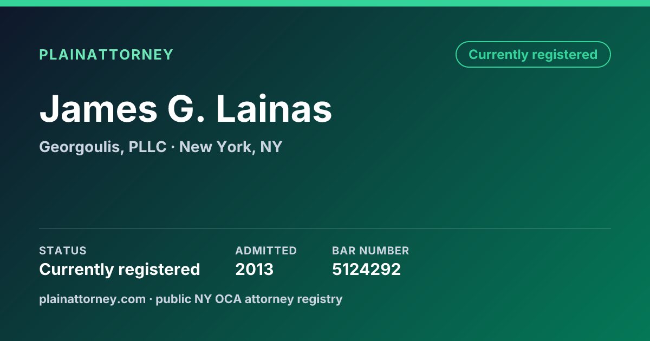Click the STATUS label
Viewport: 650px width, 341px height.
click(63, 251)
